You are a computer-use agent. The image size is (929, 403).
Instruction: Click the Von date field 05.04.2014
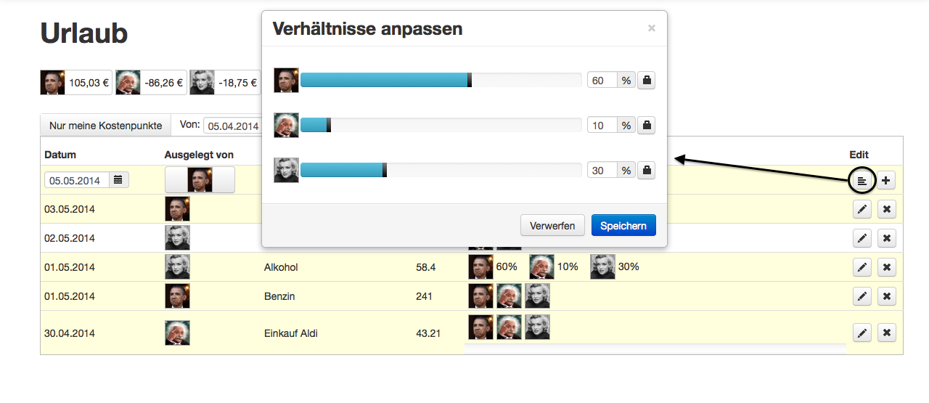232,126
